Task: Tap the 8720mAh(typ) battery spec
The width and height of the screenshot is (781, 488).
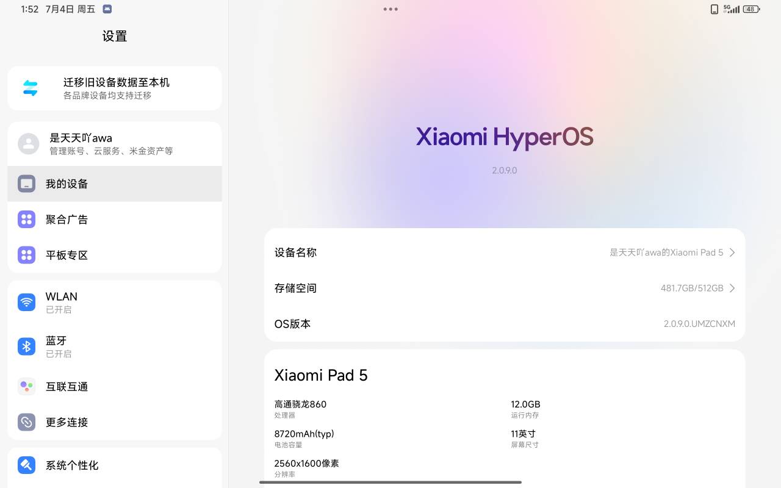Action: [304, 434]
